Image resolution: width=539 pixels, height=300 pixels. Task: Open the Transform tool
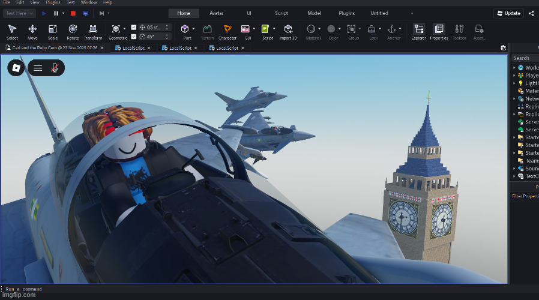pos(93,31)
